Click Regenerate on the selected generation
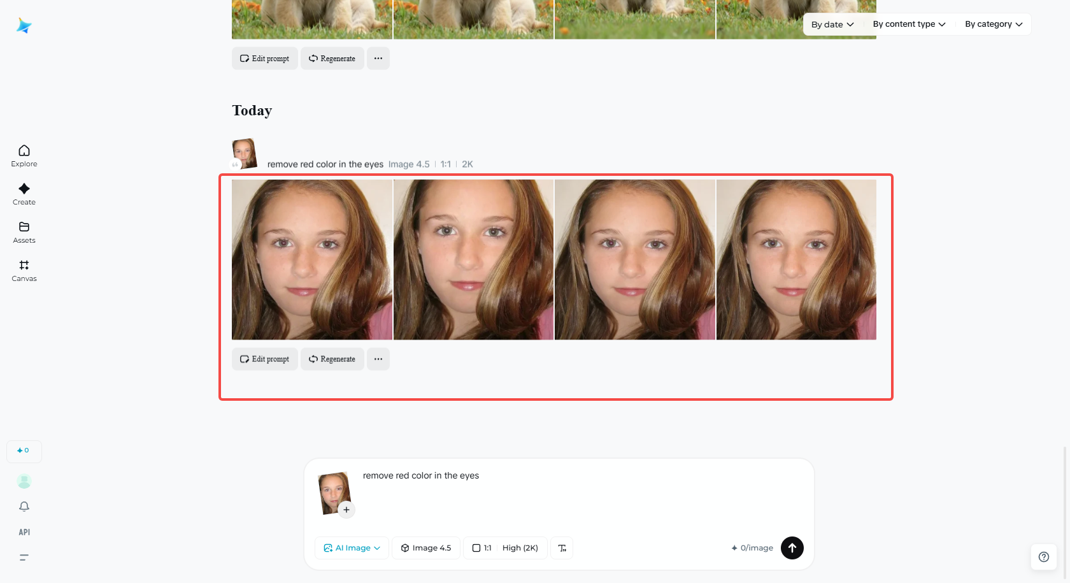This screenshot has width=1070, height=583. (x=332, y=359)
